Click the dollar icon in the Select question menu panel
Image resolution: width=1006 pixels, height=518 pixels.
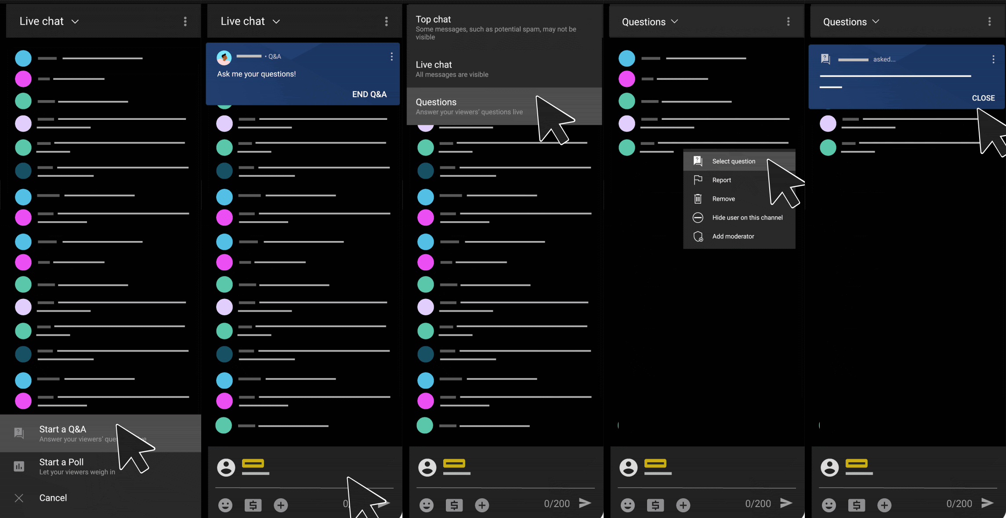coord(655,505)
